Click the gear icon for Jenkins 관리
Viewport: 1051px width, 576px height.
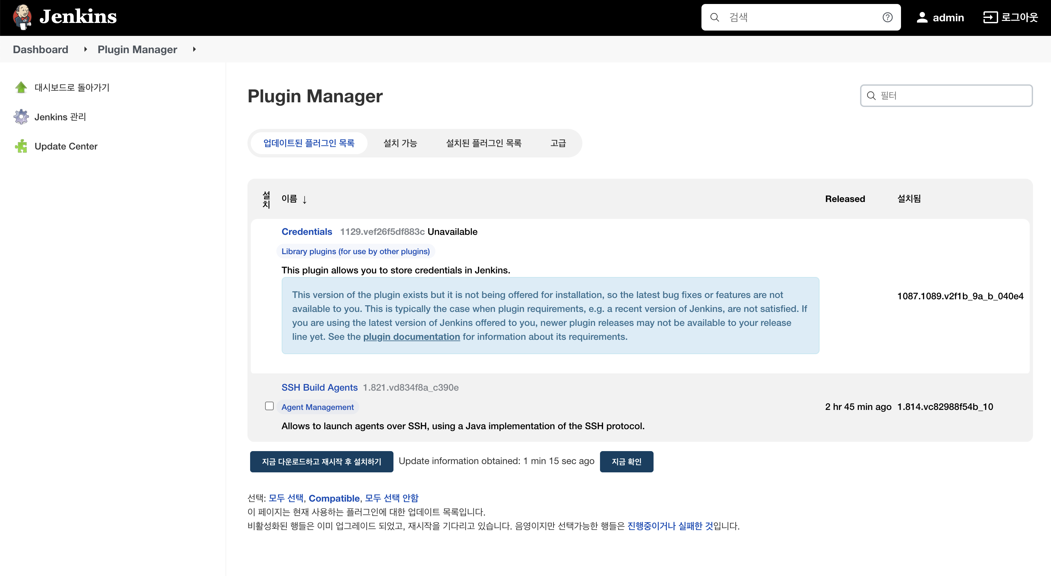pos(21,117)
